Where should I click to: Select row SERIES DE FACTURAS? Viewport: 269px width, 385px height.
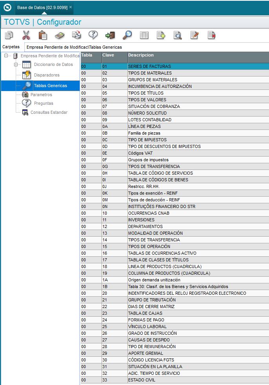175,66
